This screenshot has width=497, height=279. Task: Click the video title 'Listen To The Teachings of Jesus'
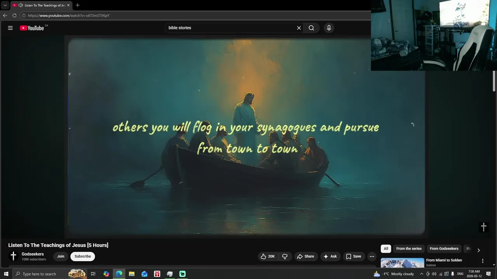coord(58,245)
